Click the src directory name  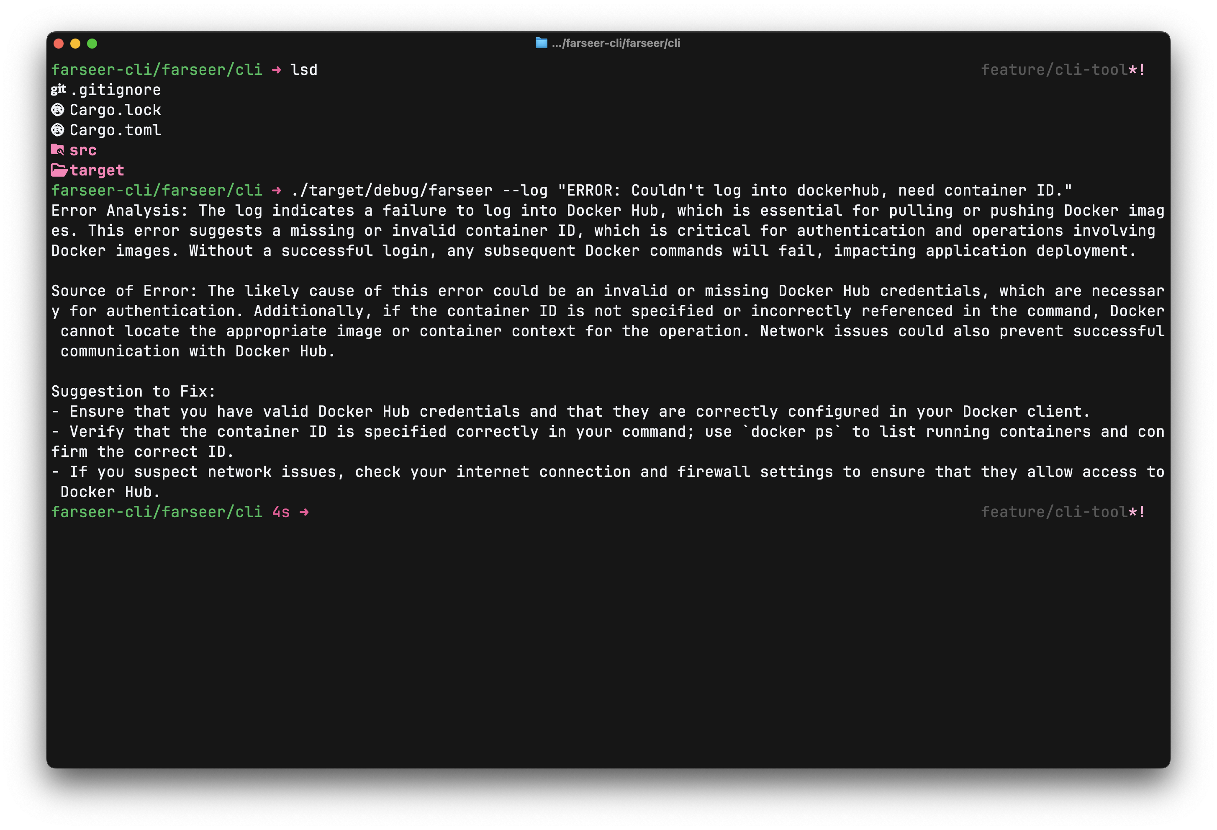[83, 150]
